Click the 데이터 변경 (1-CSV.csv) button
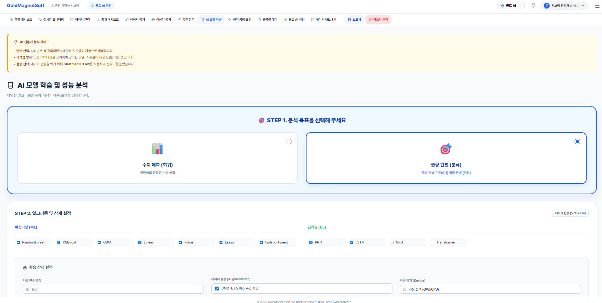Viewport: 602px width, 303px height. coord(570,213)
